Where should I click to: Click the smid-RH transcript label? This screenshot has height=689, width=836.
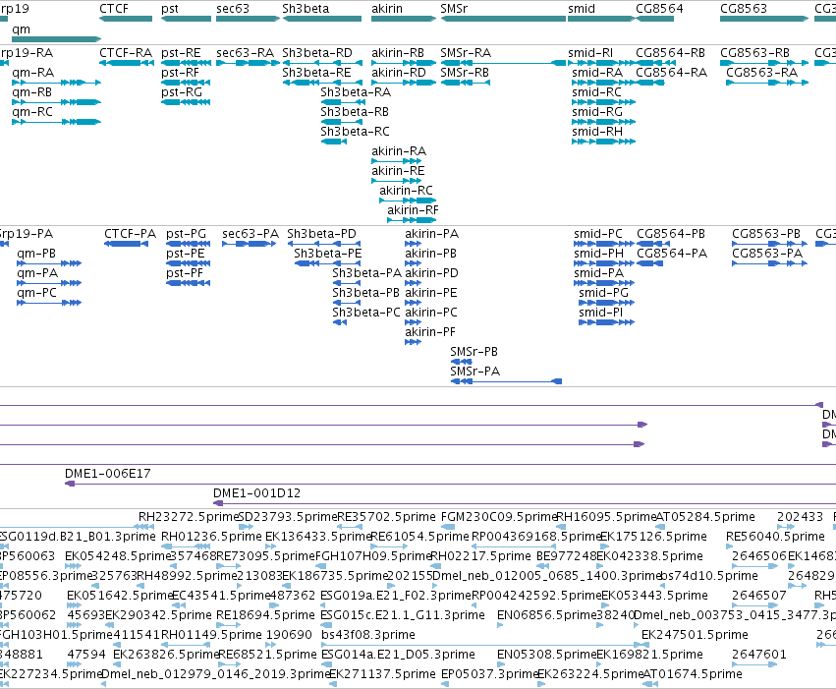click(597, 131)
